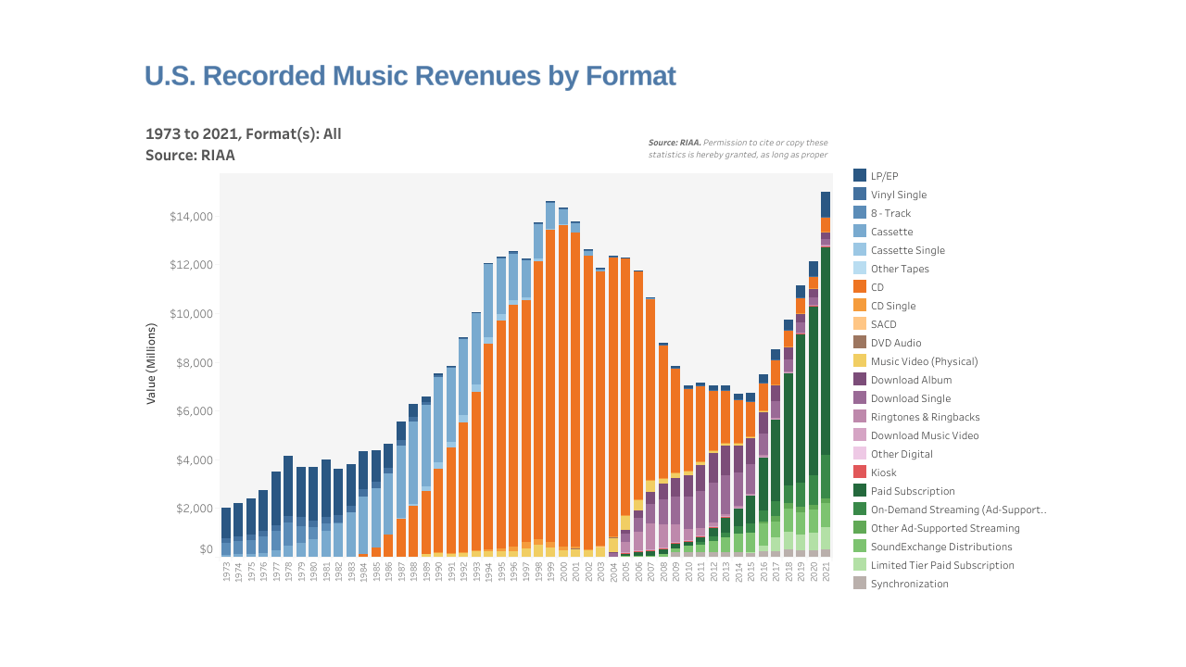The width and height of the screenshot is (1186, 667).
Task: Select the Ringtones & Ringbacks legend text
Action: 925,417
